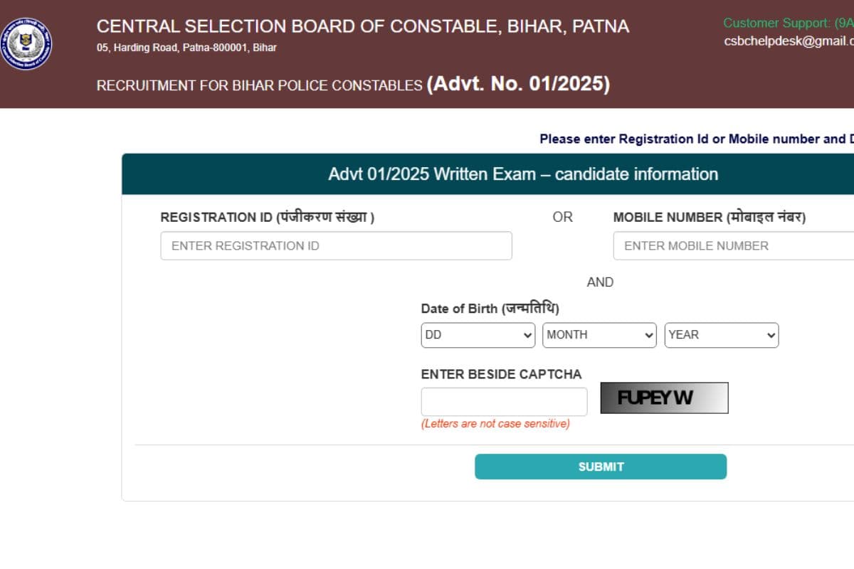Click the Date of Birth label
The width and height of the screenshot is (854, 569).
tap(490, 308)
